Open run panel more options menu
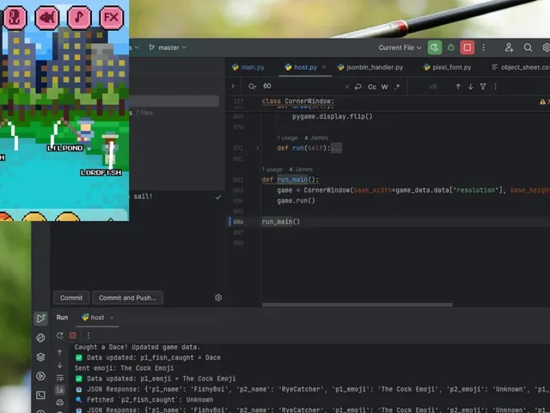 (x=89, y=336)
